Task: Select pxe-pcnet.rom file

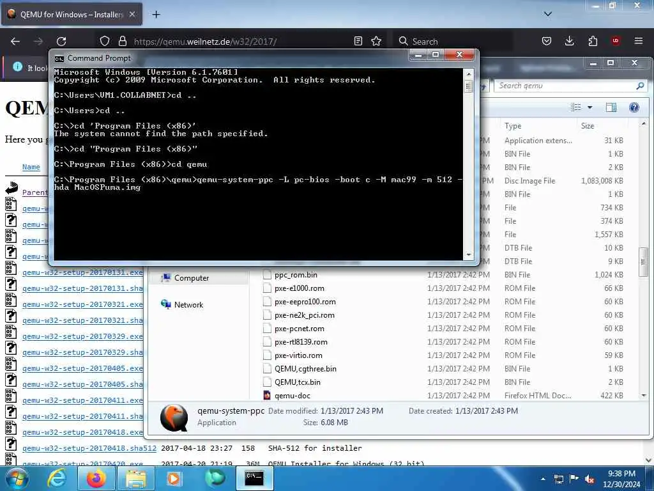Action: pos(299,329)
